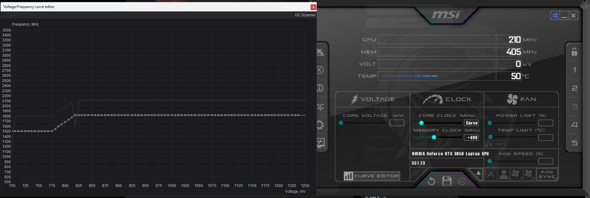Minimize the MSI Afterburner window
The height and width of the screenshot is (198, 590).
[x=564, y=15]
